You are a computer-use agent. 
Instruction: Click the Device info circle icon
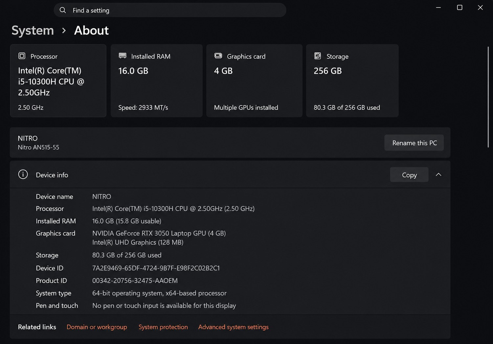pyautogui.click(x=23, y=174)
